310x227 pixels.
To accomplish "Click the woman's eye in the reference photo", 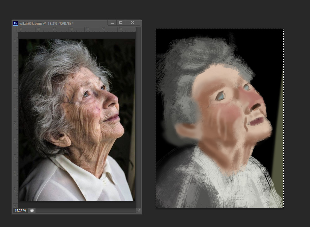I will coord(86,94).
